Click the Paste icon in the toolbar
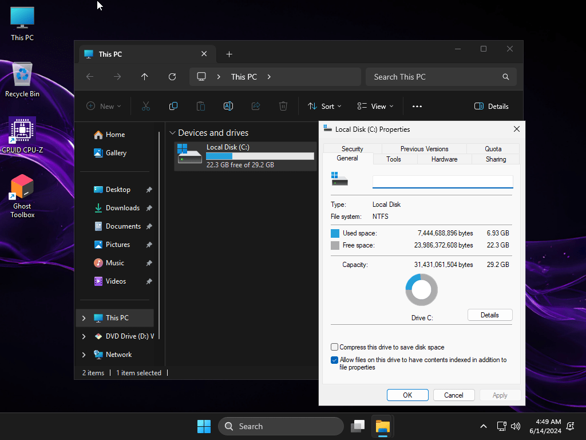Image resolution: width=586 pixels, height=440 pixels. (x=201, y=106)
